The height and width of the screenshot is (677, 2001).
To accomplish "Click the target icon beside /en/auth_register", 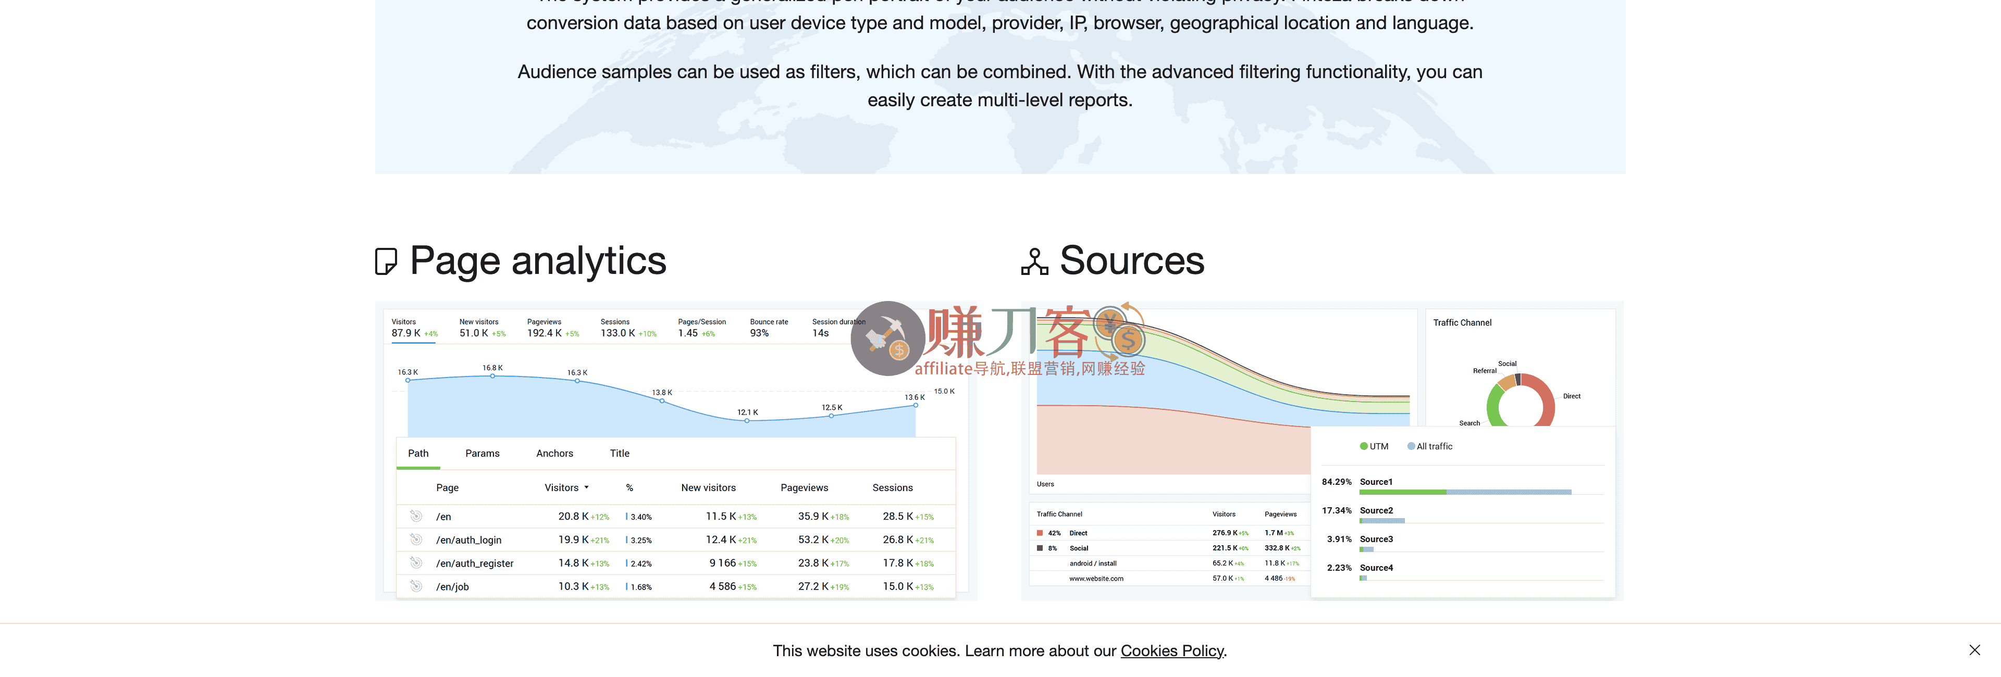I will click(x=416, y=563).
